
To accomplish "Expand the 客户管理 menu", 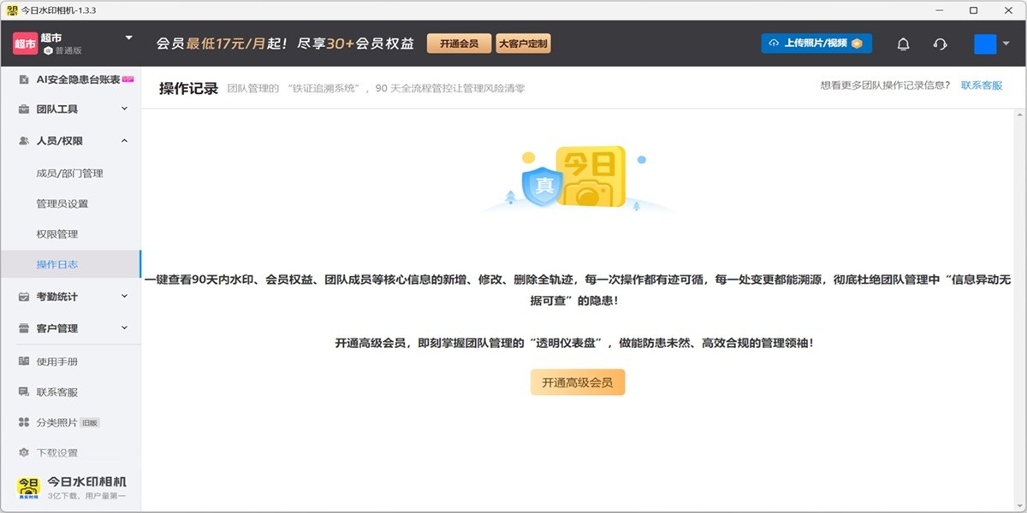I will click(124, 327).
